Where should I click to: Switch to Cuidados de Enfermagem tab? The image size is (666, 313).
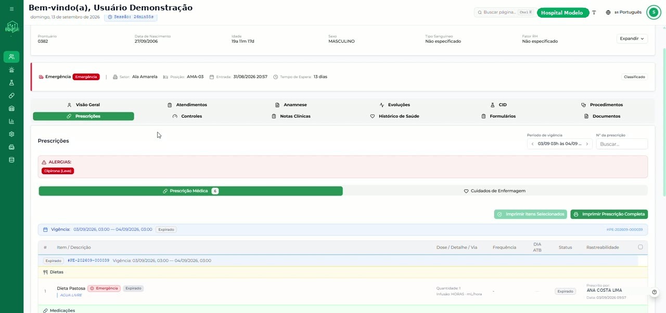(x=495, y=191)
